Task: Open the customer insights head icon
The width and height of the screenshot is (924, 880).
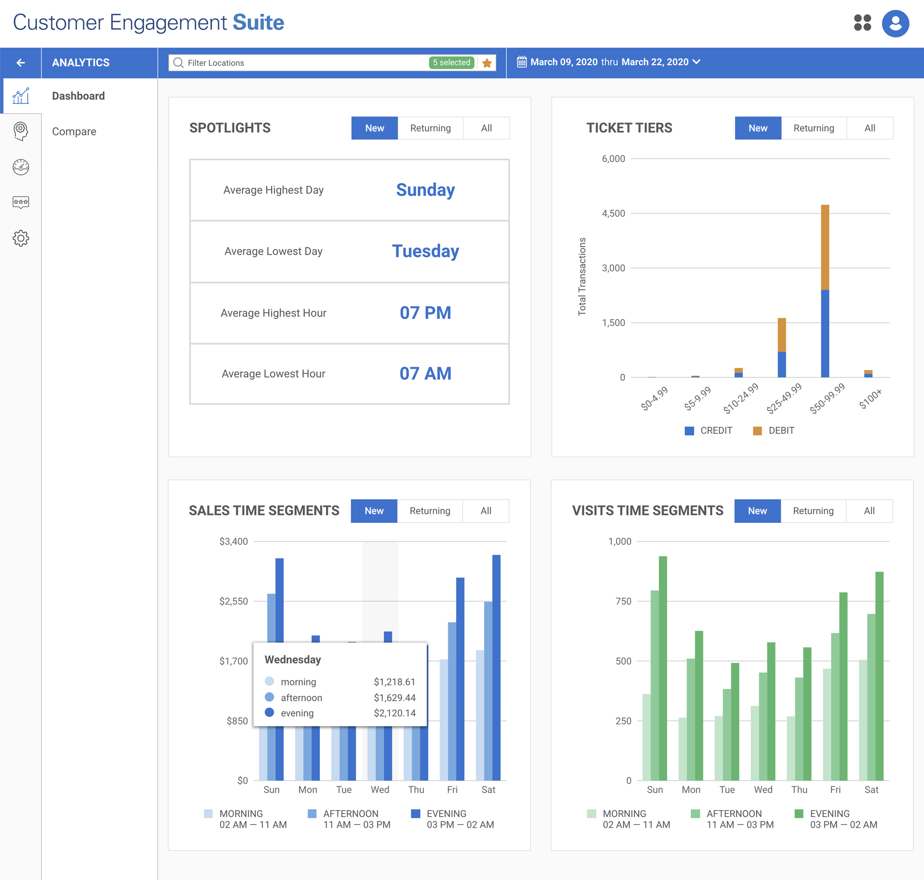Action: [x=21, y=131]
